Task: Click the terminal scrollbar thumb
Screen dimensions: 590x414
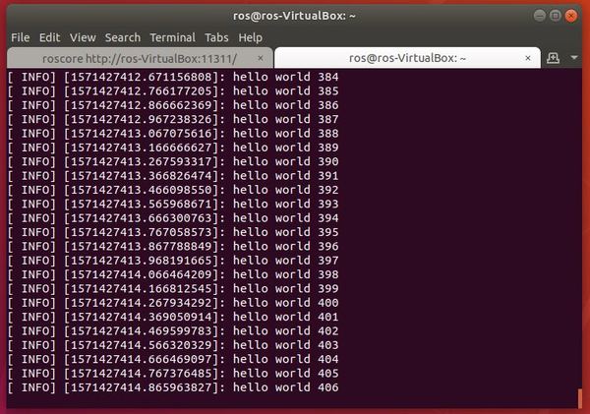Action: click(x=579, y=398)
